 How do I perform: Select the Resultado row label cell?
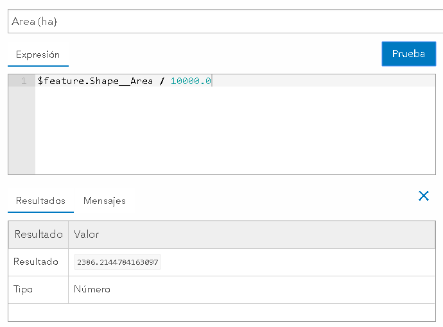[x=36, y=262]
